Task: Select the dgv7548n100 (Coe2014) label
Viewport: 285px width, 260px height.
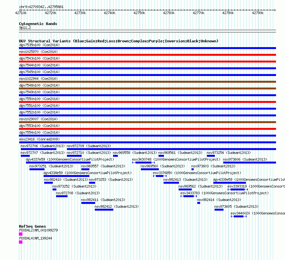Action: (39, 85)
